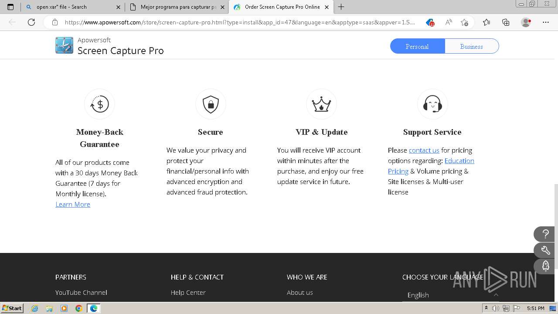Image resolution: width=558 pixels, height=314 pixels.
Task: Switch to Business license toggle
Action: [x=472, y=46]
